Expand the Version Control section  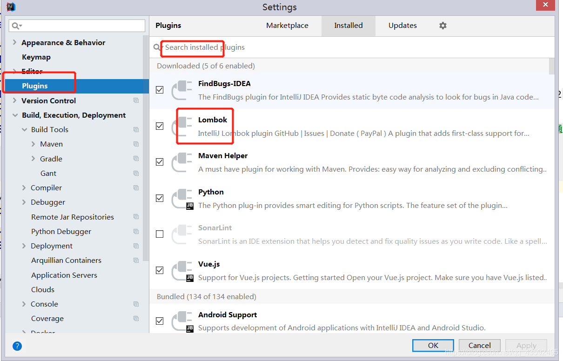click(x=15, y=100)
